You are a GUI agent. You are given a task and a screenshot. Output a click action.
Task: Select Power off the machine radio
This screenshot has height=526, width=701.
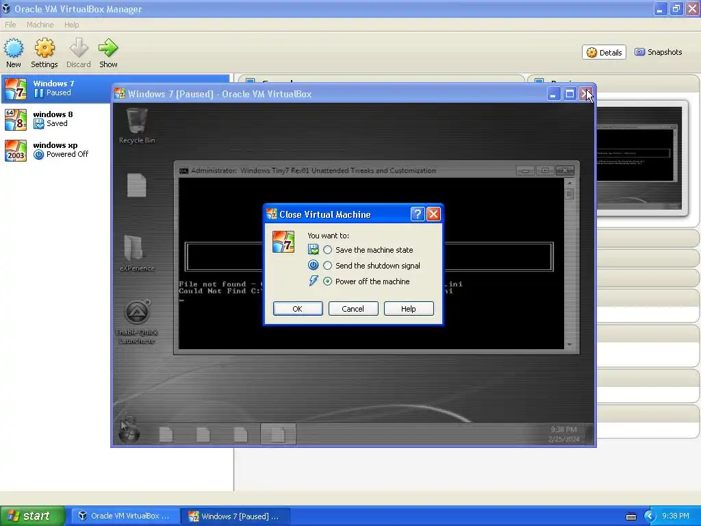click(x=328, y=281)
